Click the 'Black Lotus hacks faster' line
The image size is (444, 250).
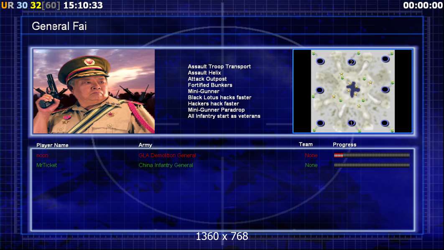tap(220, 97)
